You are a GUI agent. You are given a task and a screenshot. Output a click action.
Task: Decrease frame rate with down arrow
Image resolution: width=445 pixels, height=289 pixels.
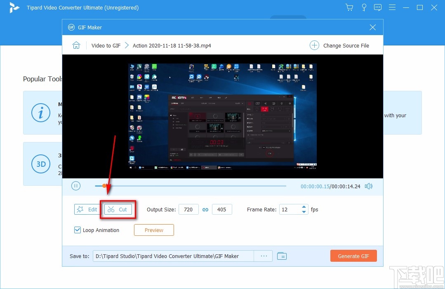304,212
